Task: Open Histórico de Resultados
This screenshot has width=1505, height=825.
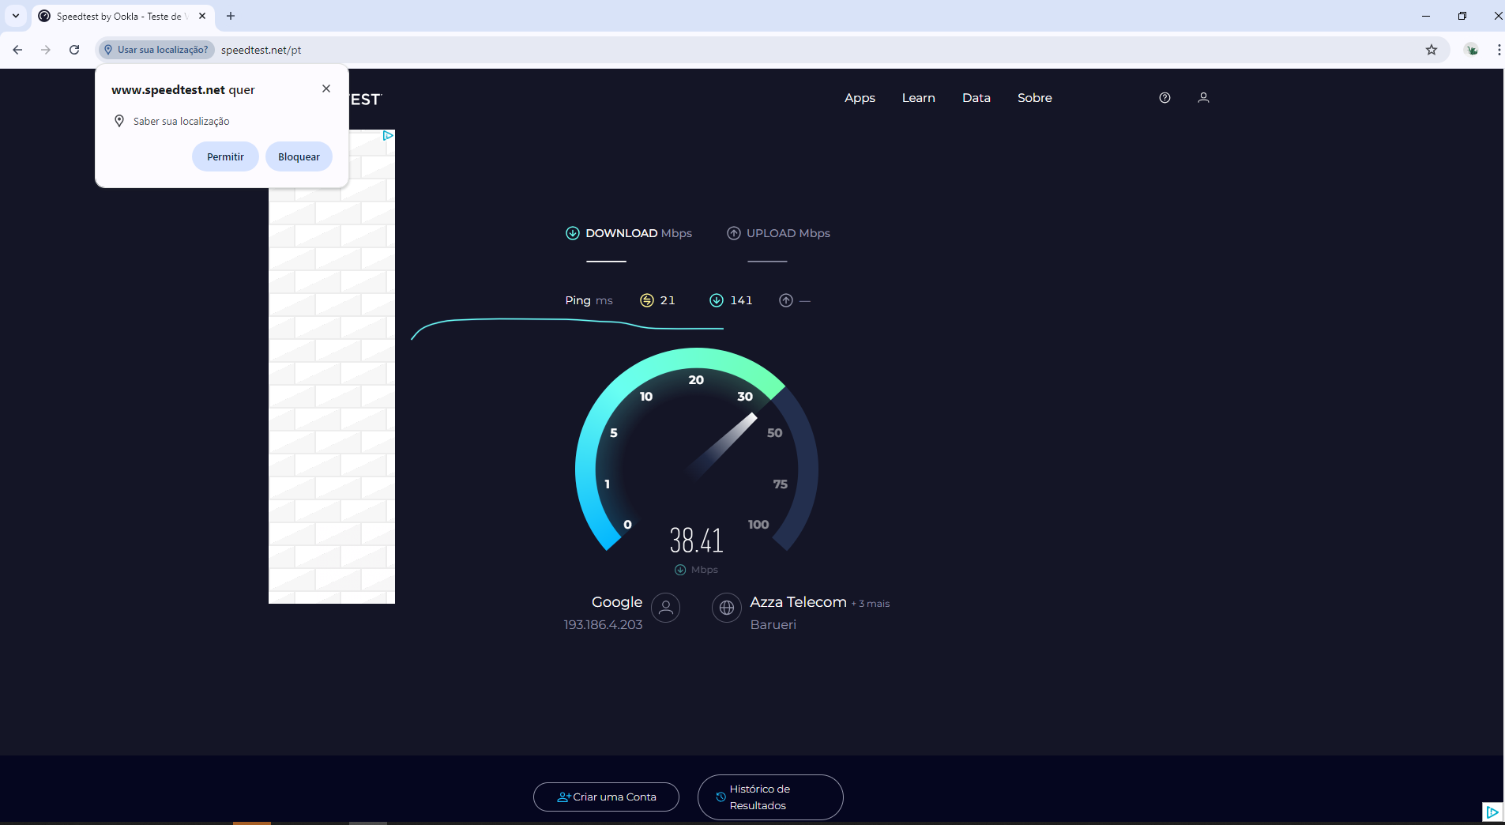Action: coord(770,797)
